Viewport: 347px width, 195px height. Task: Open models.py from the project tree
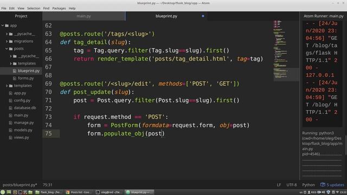[23, 130]
